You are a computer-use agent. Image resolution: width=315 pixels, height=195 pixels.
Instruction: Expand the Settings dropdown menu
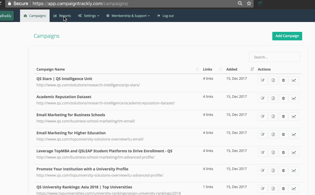[89, 16]
